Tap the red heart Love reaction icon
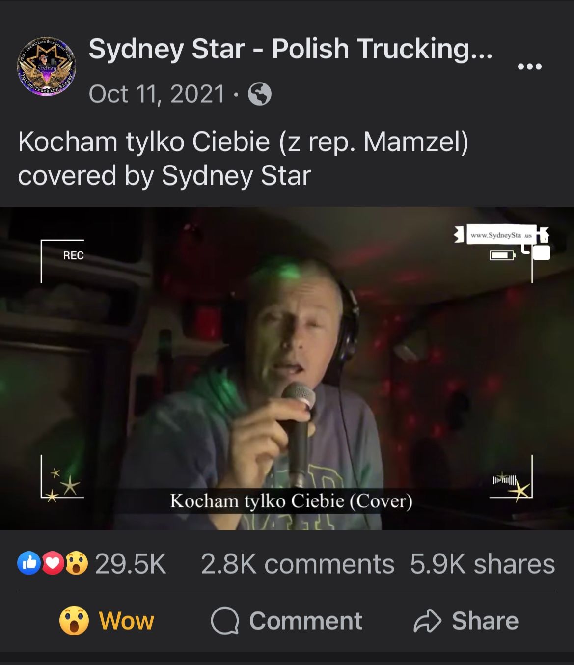Screen dimensions: 574x665 [53, 563]
